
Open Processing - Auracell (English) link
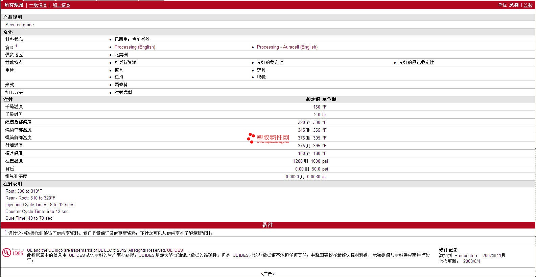(x=287, y=47)
